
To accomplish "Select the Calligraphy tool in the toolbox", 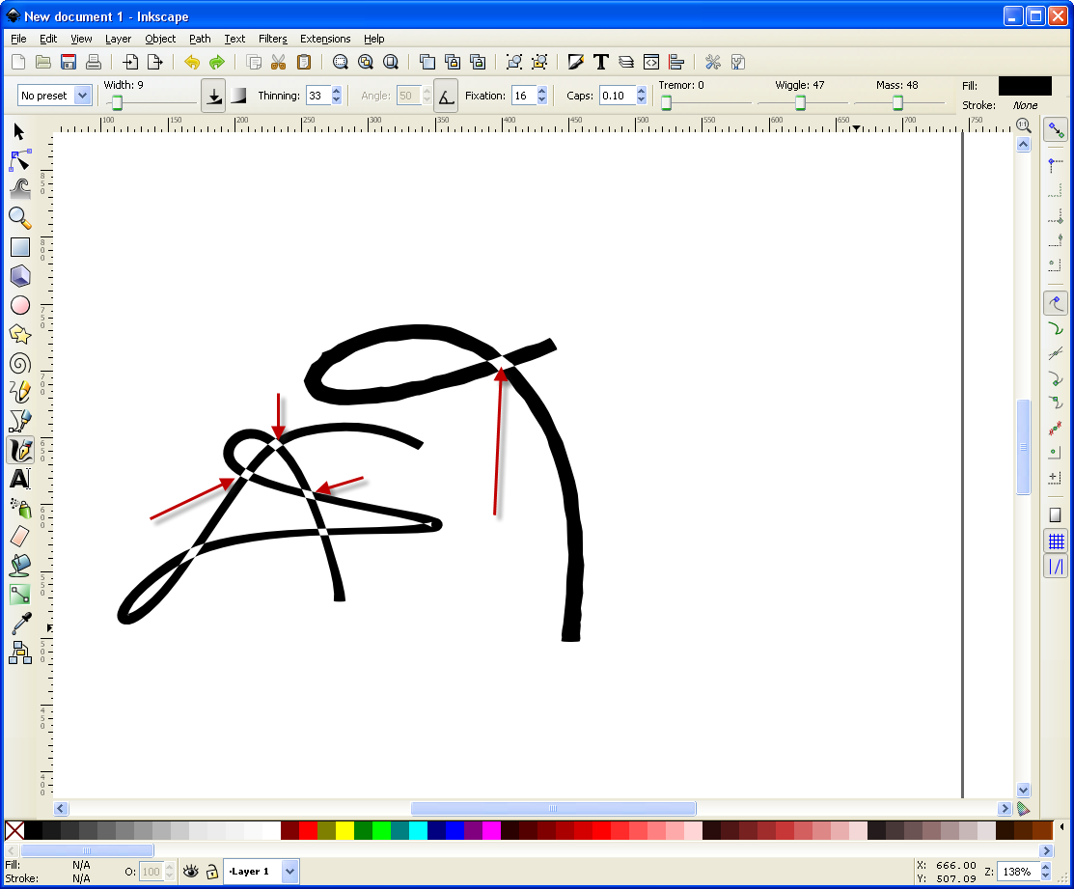I will pos(19,450).
